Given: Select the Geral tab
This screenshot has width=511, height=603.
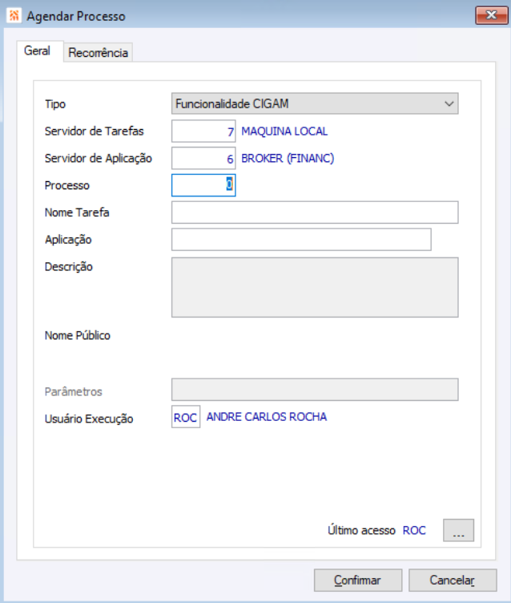Looking at the screenshot, I should (38, 51).
